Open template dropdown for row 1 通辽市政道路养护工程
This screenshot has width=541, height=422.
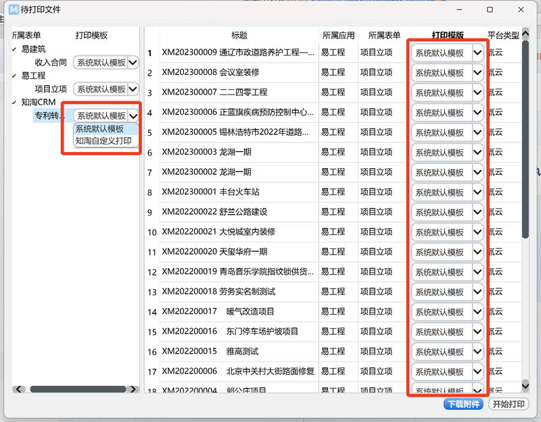[477, 53]
